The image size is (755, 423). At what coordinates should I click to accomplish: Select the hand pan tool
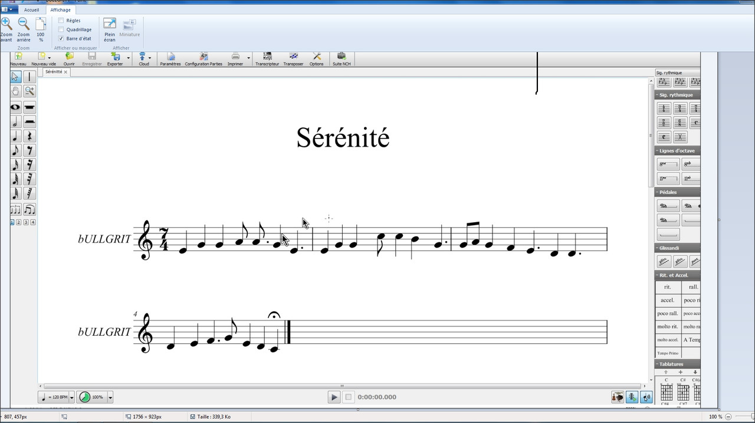click(x=15, y=91)
